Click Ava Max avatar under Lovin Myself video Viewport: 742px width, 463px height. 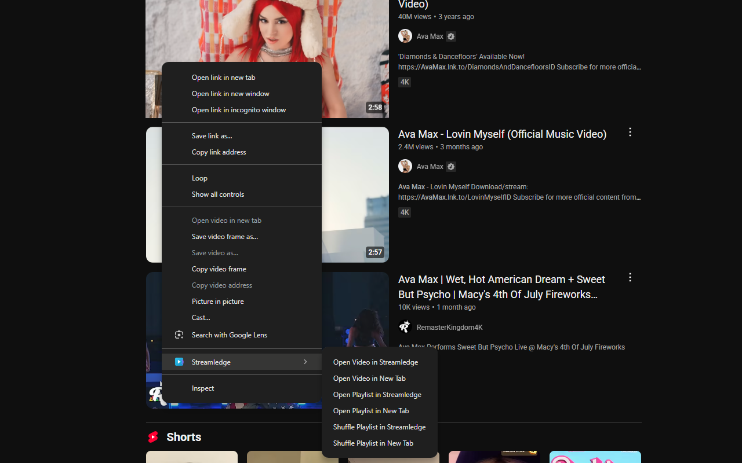point(405,167)
